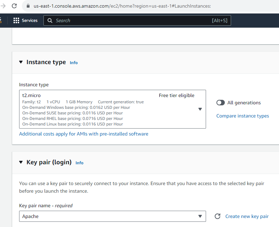Open Compare instance types link
This screenshot has height=227, width=279.
[243, 116]
